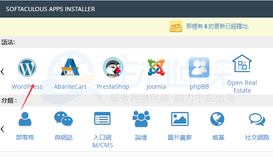
Task: Open the Open Real Estate text link
Action: pyautogui.click(x=242, y=87)
